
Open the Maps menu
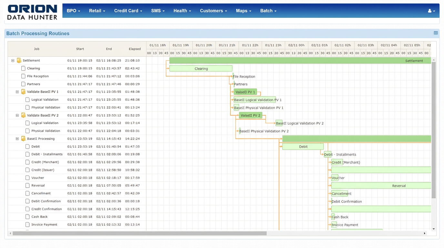[243, 11]
